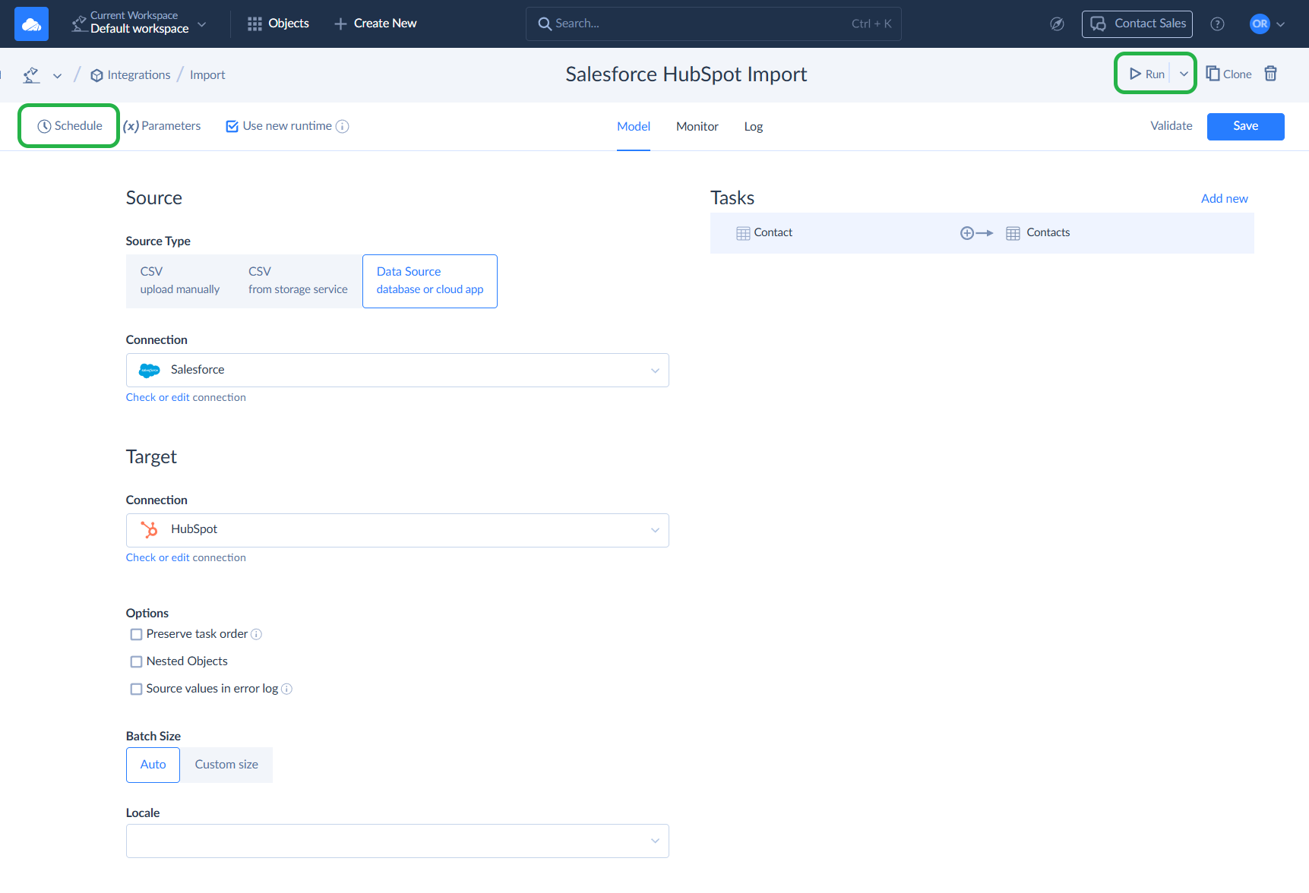Click the Preserve task order info icon

click(257, 635)
